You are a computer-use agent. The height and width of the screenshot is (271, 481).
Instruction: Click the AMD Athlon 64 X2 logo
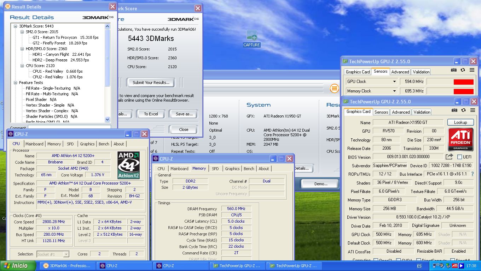[129, 165]
